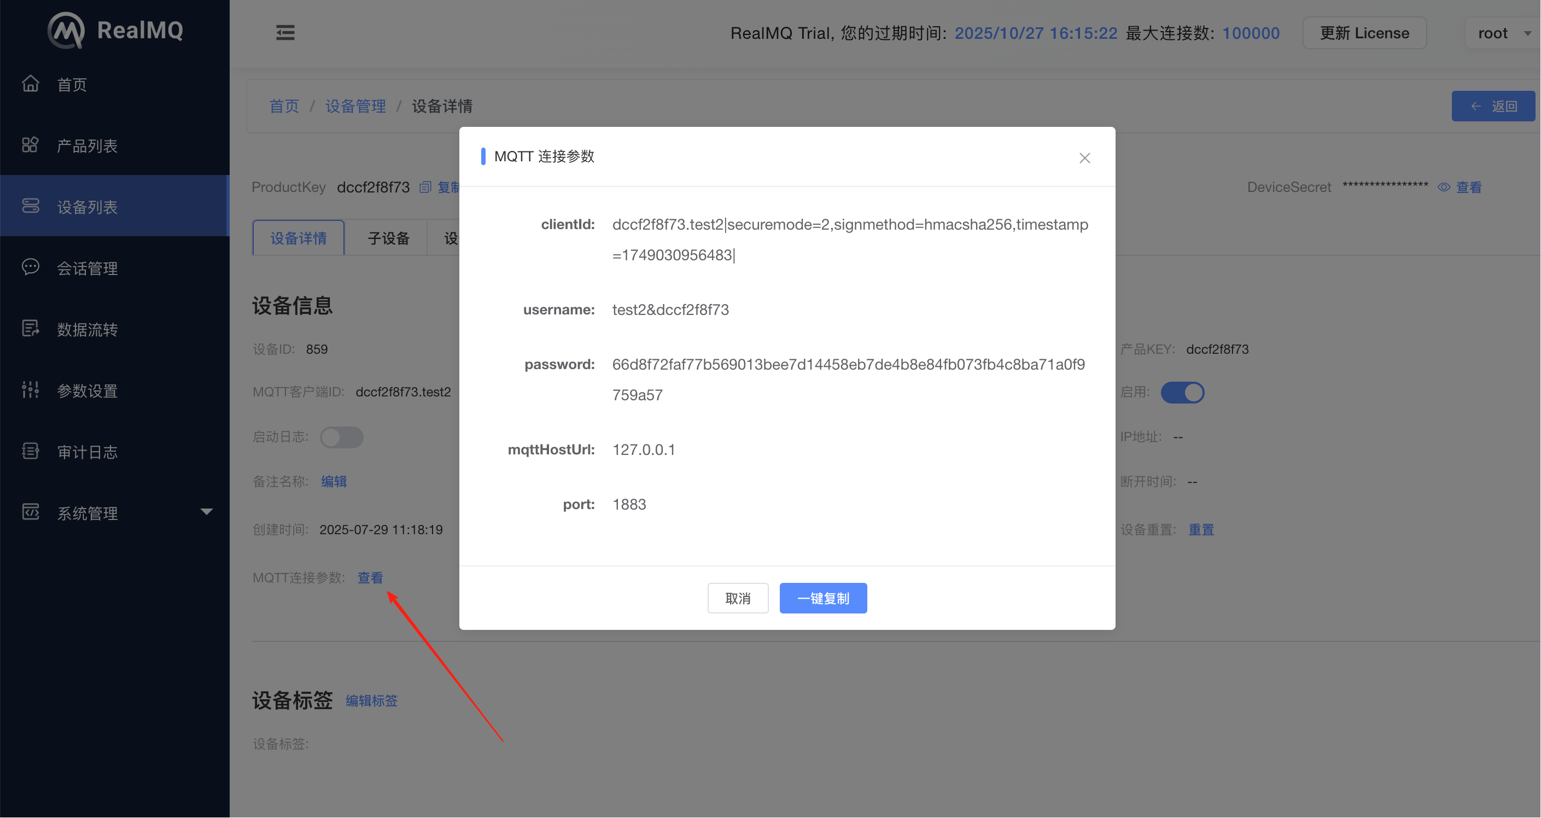
Task: Switch to the 子设备 tab
Action: pos(388,238)
